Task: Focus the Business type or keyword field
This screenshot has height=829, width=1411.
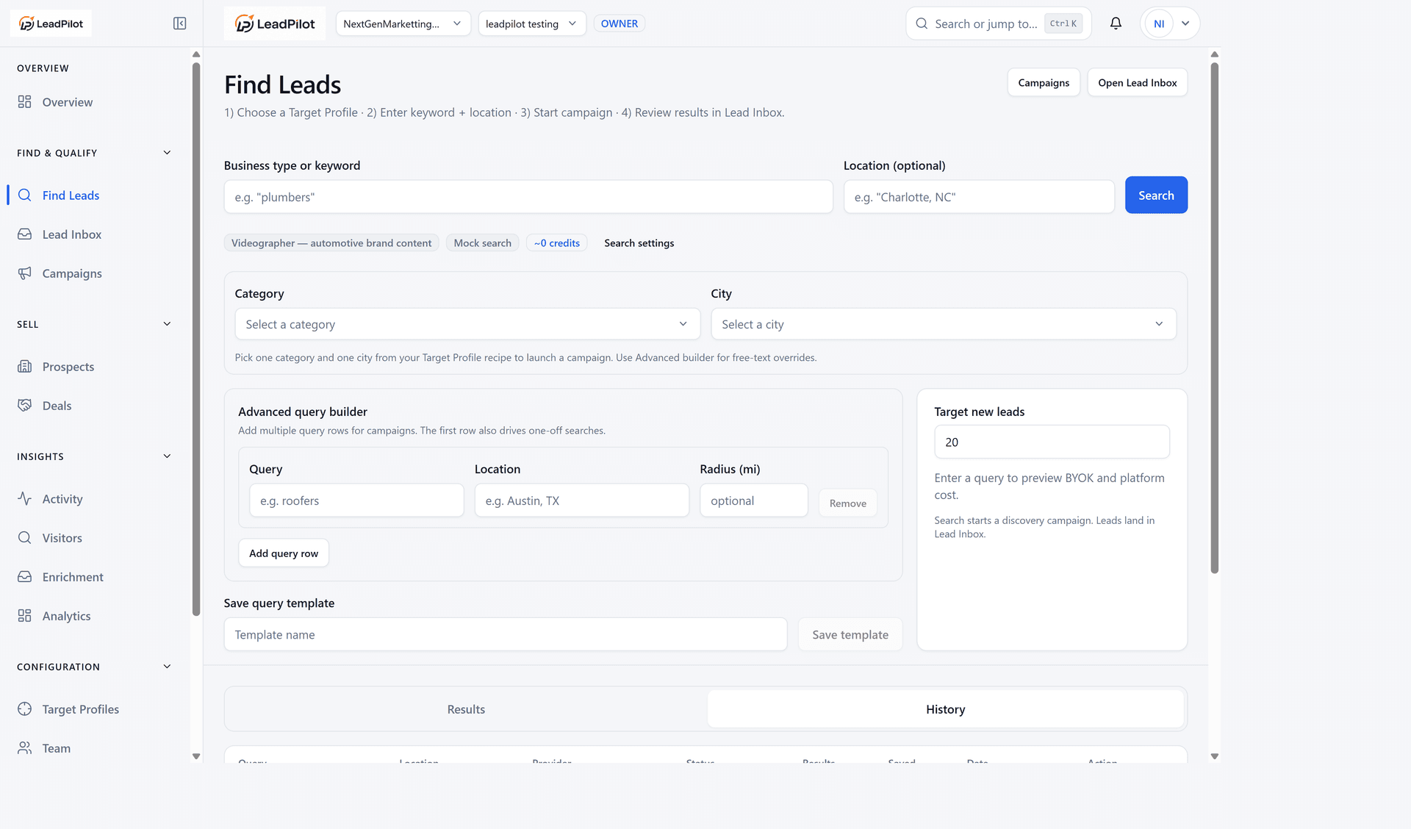Action: (528, 197)
